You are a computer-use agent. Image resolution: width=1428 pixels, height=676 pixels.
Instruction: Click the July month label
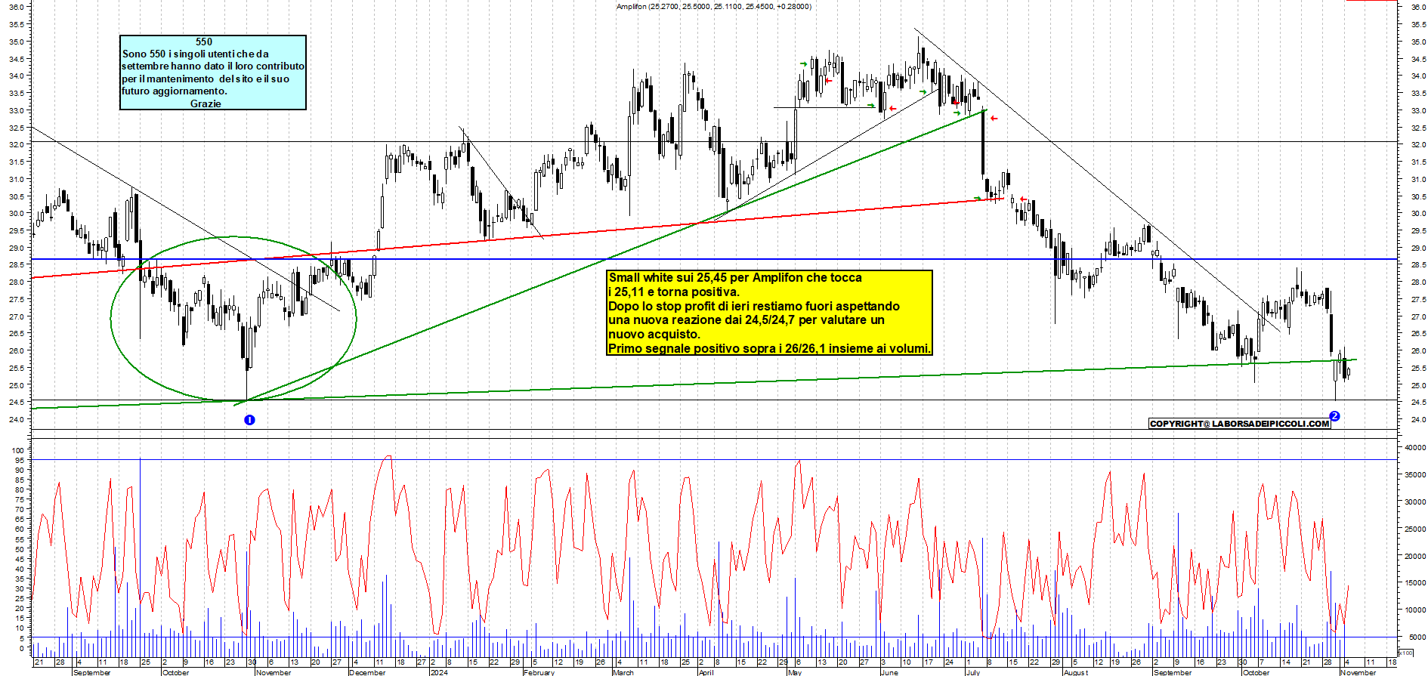[x=973, y=672]
